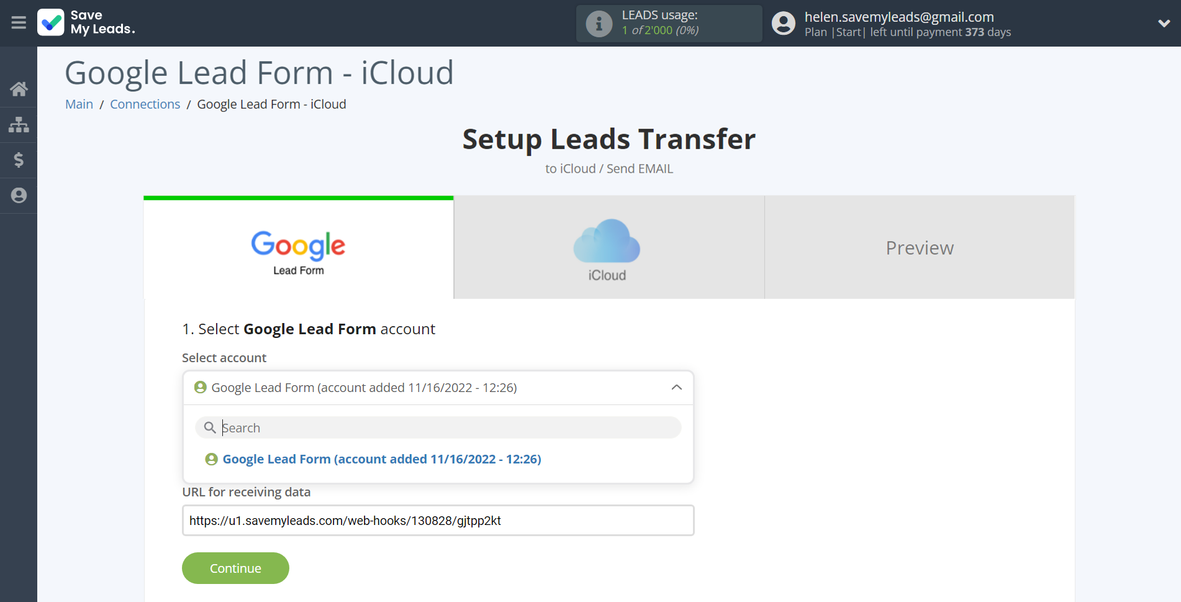Select Google Lead Form account option 11/16/2022
Viewport: 1181px width, 602px height.
373,459
